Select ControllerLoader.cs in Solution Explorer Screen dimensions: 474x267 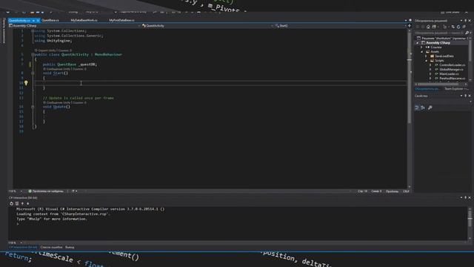453,65
